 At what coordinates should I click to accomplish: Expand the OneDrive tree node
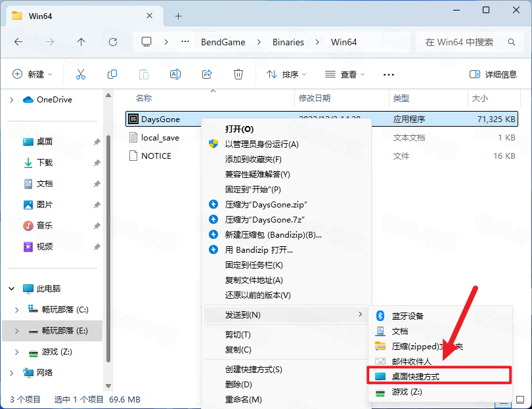coord(12,100)
